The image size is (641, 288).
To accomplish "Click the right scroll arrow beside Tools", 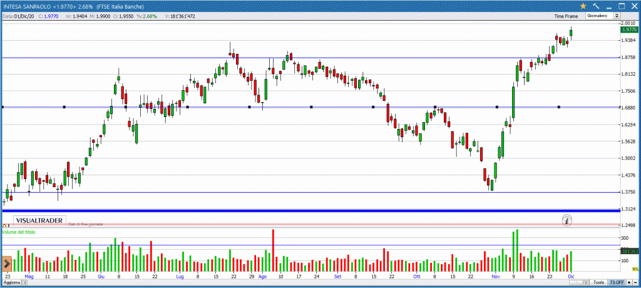I will (x=586, y=282).
